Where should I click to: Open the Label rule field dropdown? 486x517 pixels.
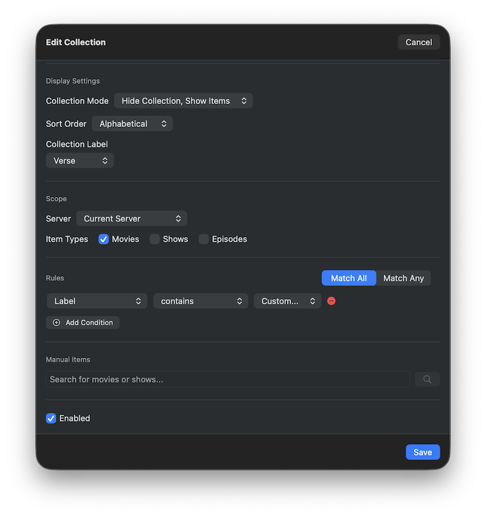[97, 301]
